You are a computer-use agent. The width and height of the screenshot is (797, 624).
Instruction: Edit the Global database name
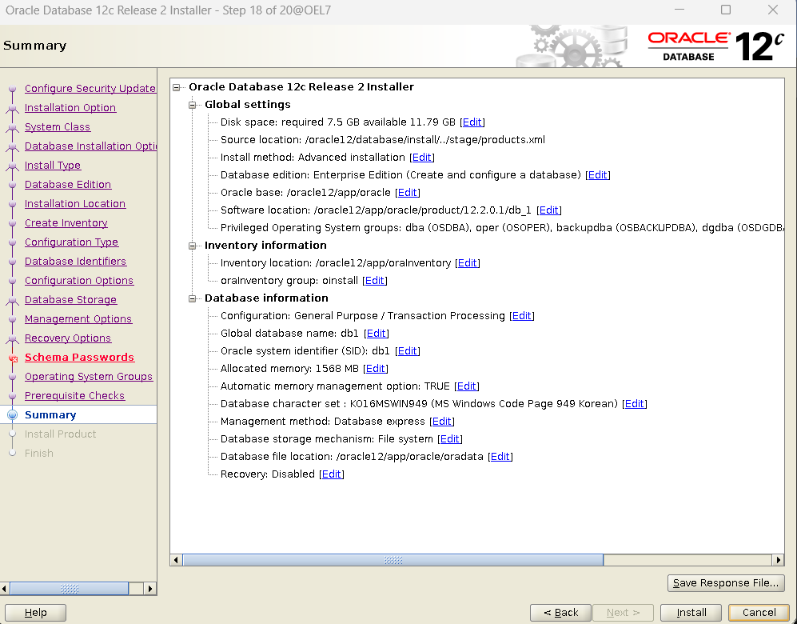click(x=377, y=333)
